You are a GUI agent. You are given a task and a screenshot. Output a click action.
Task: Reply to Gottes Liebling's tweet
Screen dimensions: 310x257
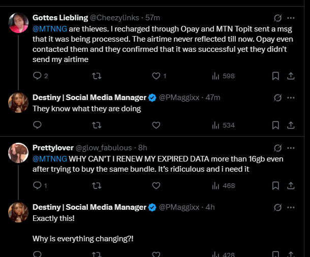[x=37, y=76]
